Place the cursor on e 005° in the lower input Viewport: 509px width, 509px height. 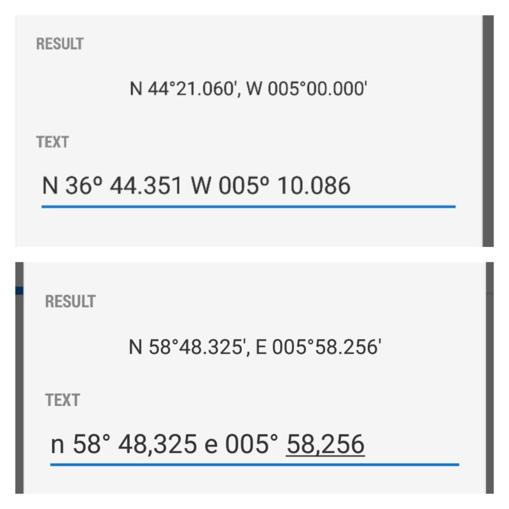[x=241, y=444]
